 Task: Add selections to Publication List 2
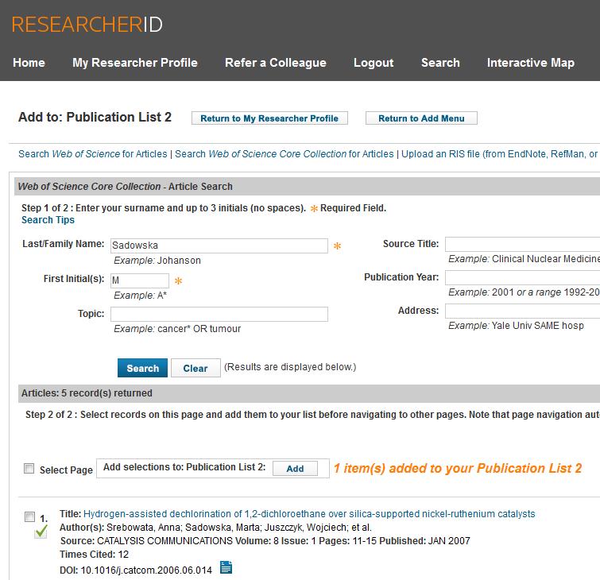click(295, 468)
